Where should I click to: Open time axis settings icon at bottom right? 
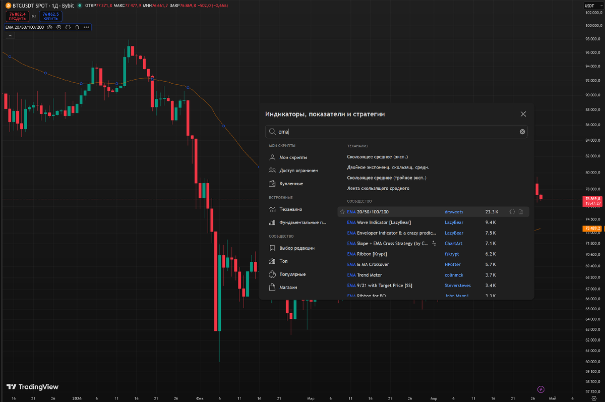tap(593, 398)
